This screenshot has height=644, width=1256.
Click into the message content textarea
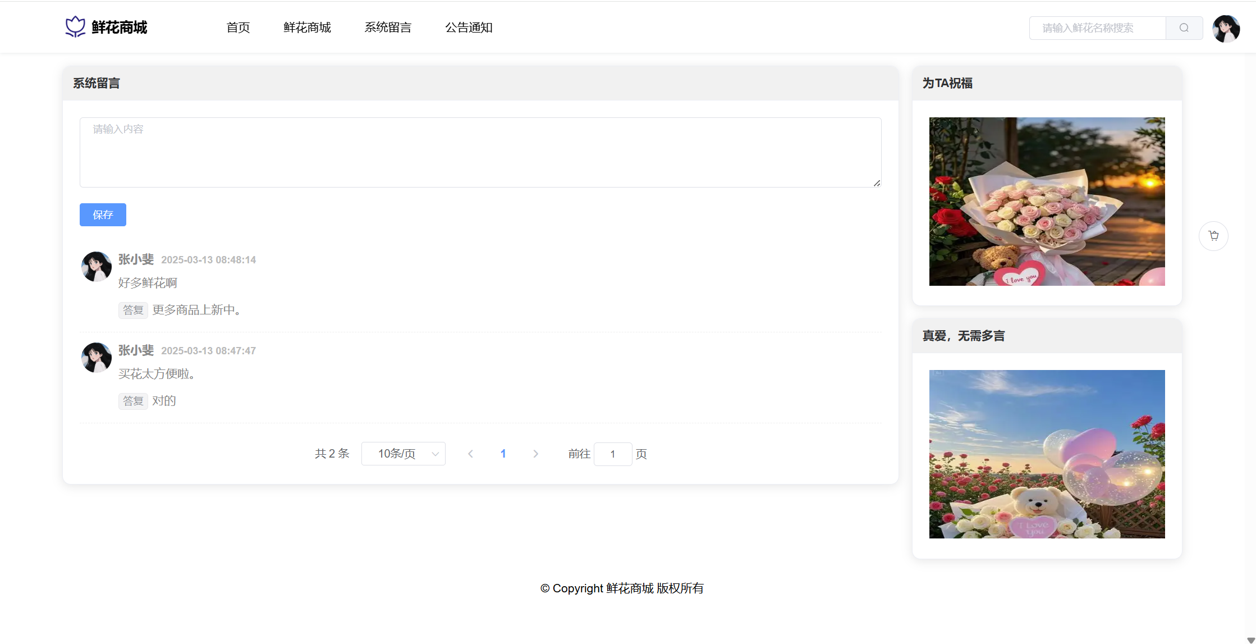click(x=480, y=152)
